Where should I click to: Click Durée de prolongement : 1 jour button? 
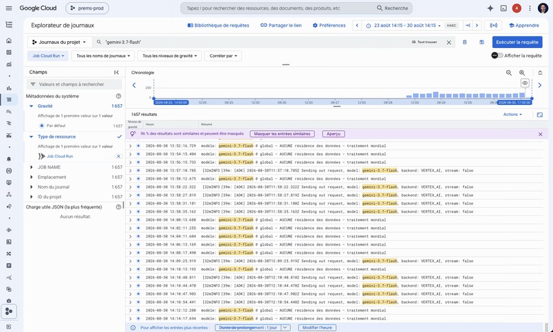[248, 328]
